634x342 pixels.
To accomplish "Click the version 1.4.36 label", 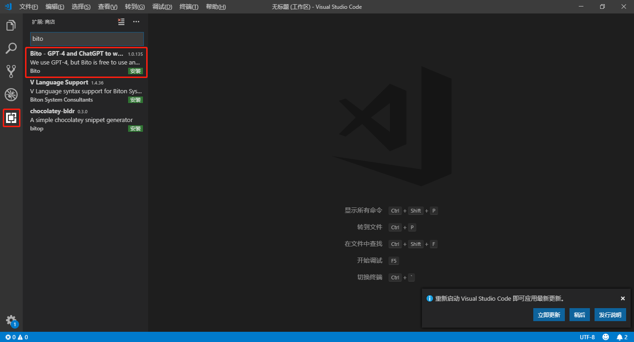I will [97, 83].
